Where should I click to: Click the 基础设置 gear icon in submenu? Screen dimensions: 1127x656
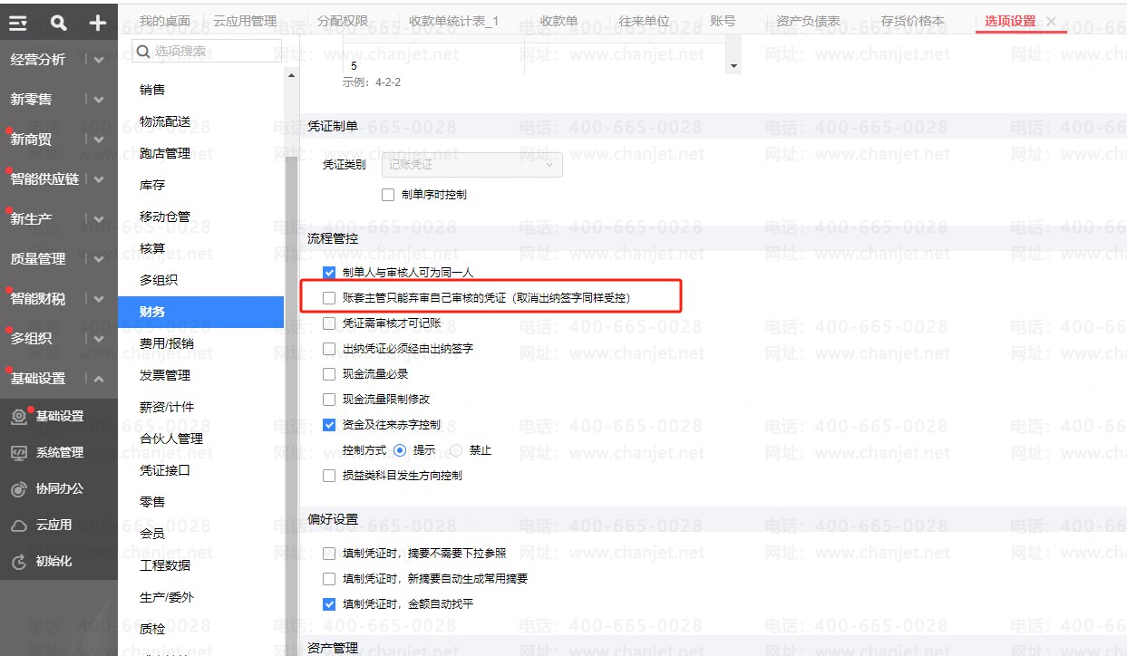[x=18, y=416]
